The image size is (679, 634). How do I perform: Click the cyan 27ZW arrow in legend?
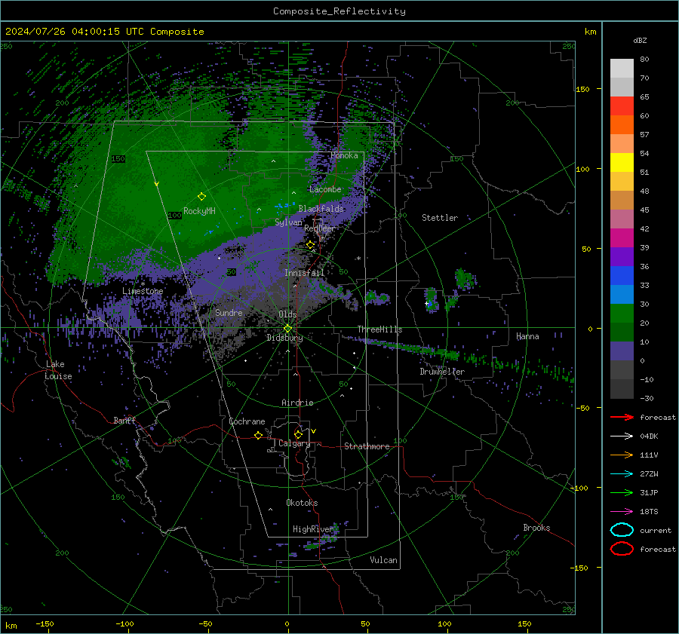tap(622, 474)
